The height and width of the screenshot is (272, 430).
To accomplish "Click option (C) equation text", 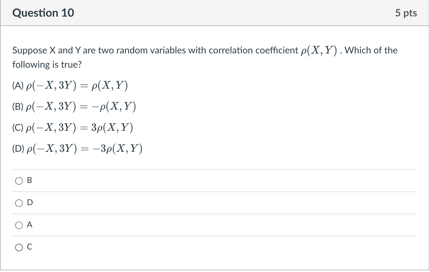I will pyautogui.click(x=72, y=127).
